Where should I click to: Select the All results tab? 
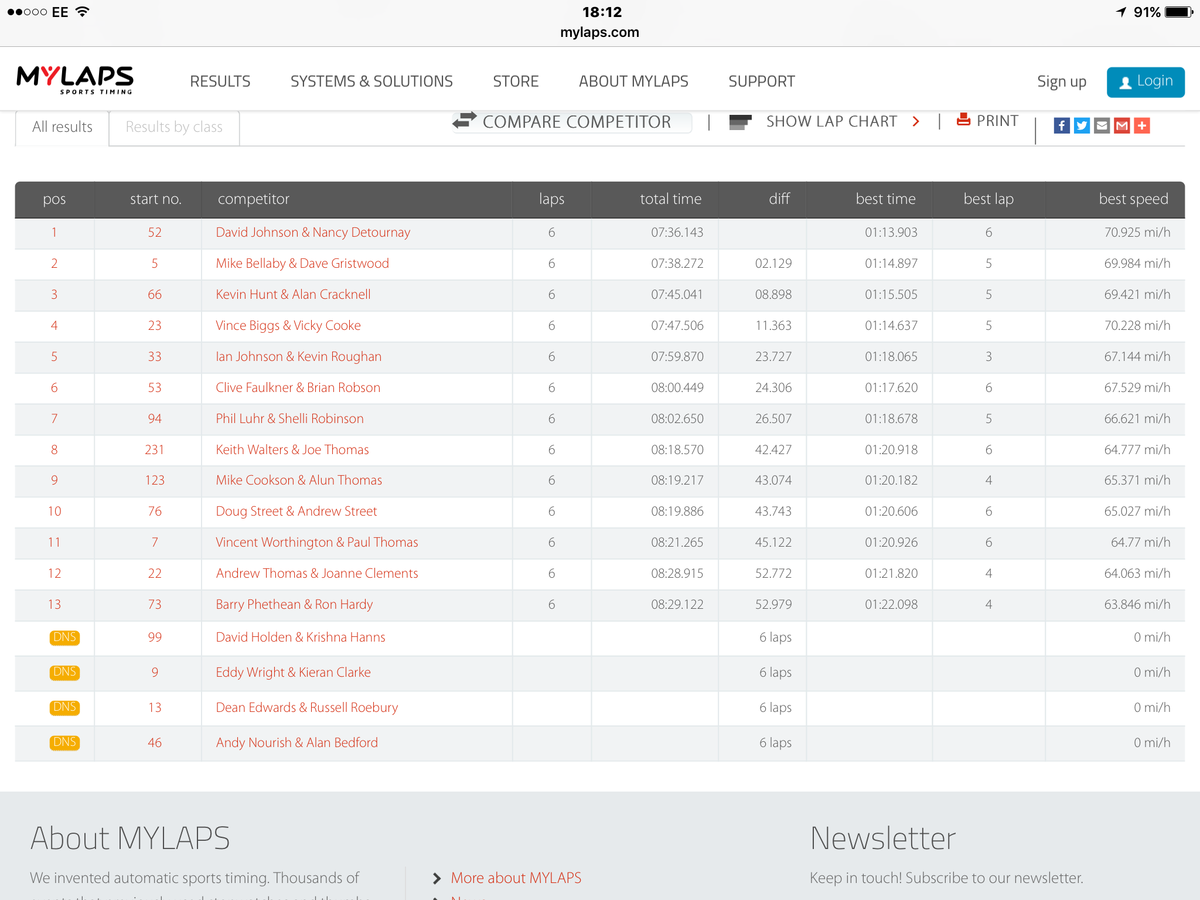(x=62, y=127)
